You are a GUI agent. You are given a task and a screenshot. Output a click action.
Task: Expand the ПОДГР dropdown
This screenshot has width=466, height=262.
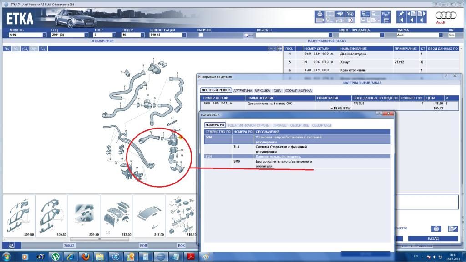142,35
